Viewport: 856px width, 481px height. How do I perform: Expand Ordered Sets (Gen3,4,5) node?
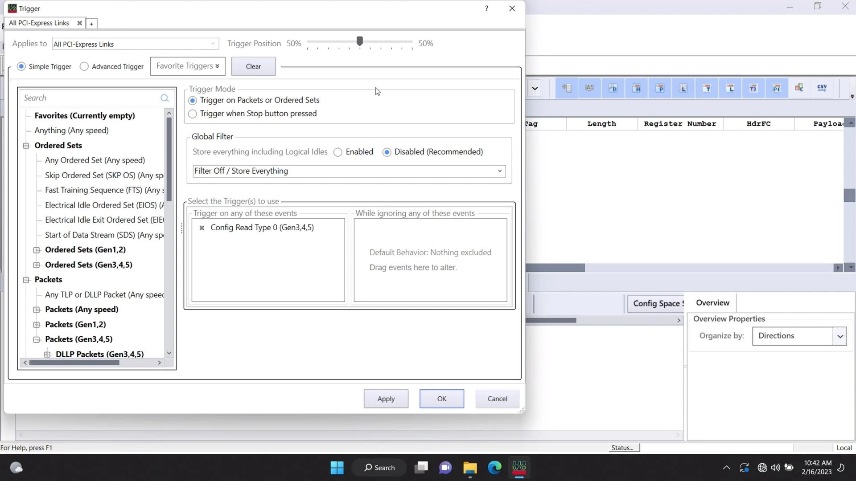coord(37,265)
